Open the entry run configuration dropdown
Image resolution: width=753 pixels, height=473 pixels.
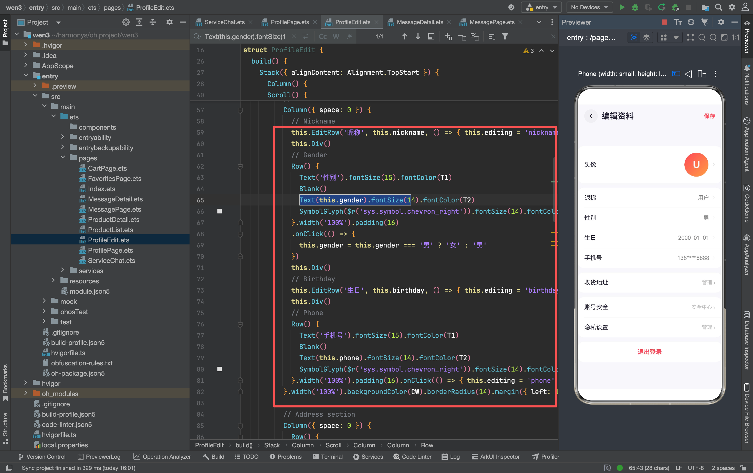[x=541, y=7]
